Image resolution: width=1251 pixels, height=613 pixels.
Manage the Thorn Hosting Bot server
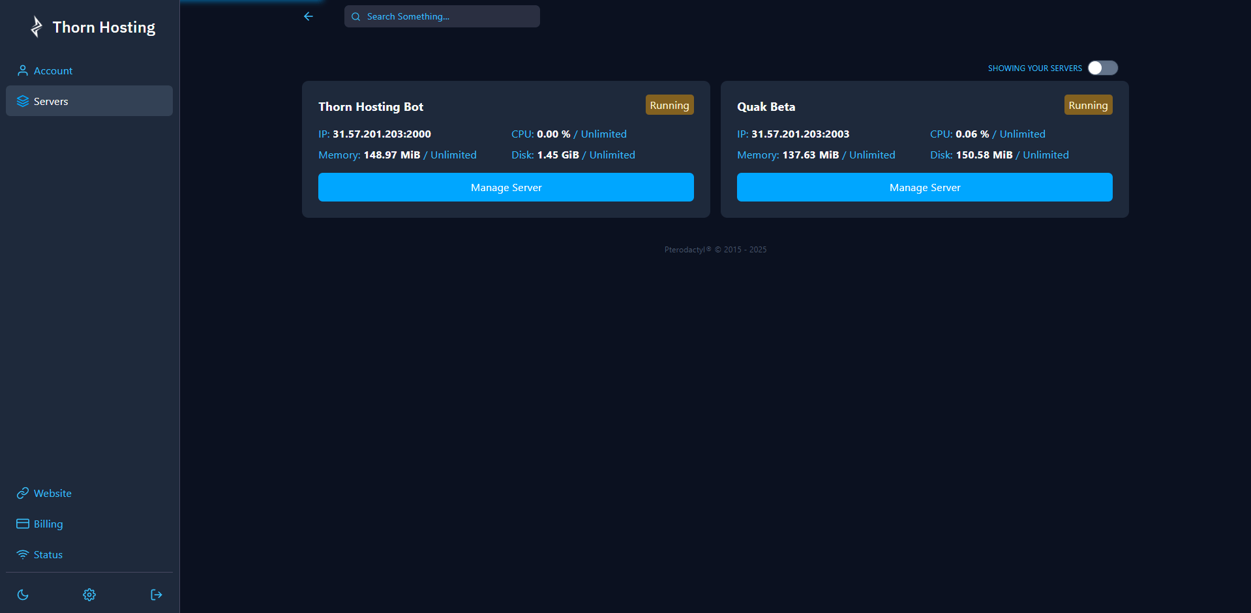click(x=505, y=187)
